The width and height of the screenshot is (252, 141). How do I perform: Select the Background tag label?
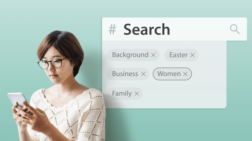[130, 55]
